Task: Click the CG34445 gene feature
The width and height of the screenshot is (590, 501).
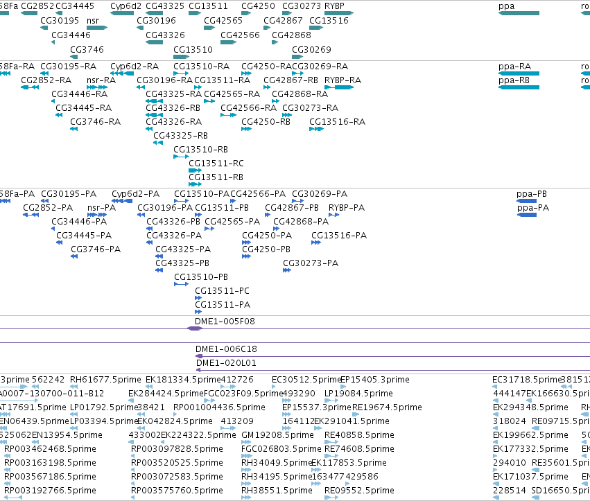Action: point(59,13)
